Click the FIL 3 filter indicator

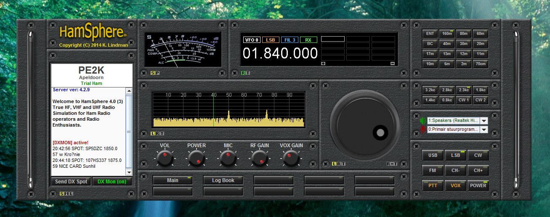pyautogui.click(x=290, y=40)
